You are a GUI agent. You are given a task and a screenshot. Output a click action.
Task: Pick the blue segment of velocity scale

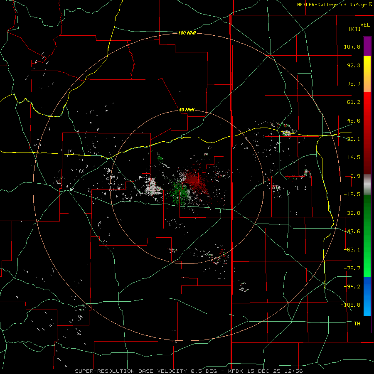[367, 296]
